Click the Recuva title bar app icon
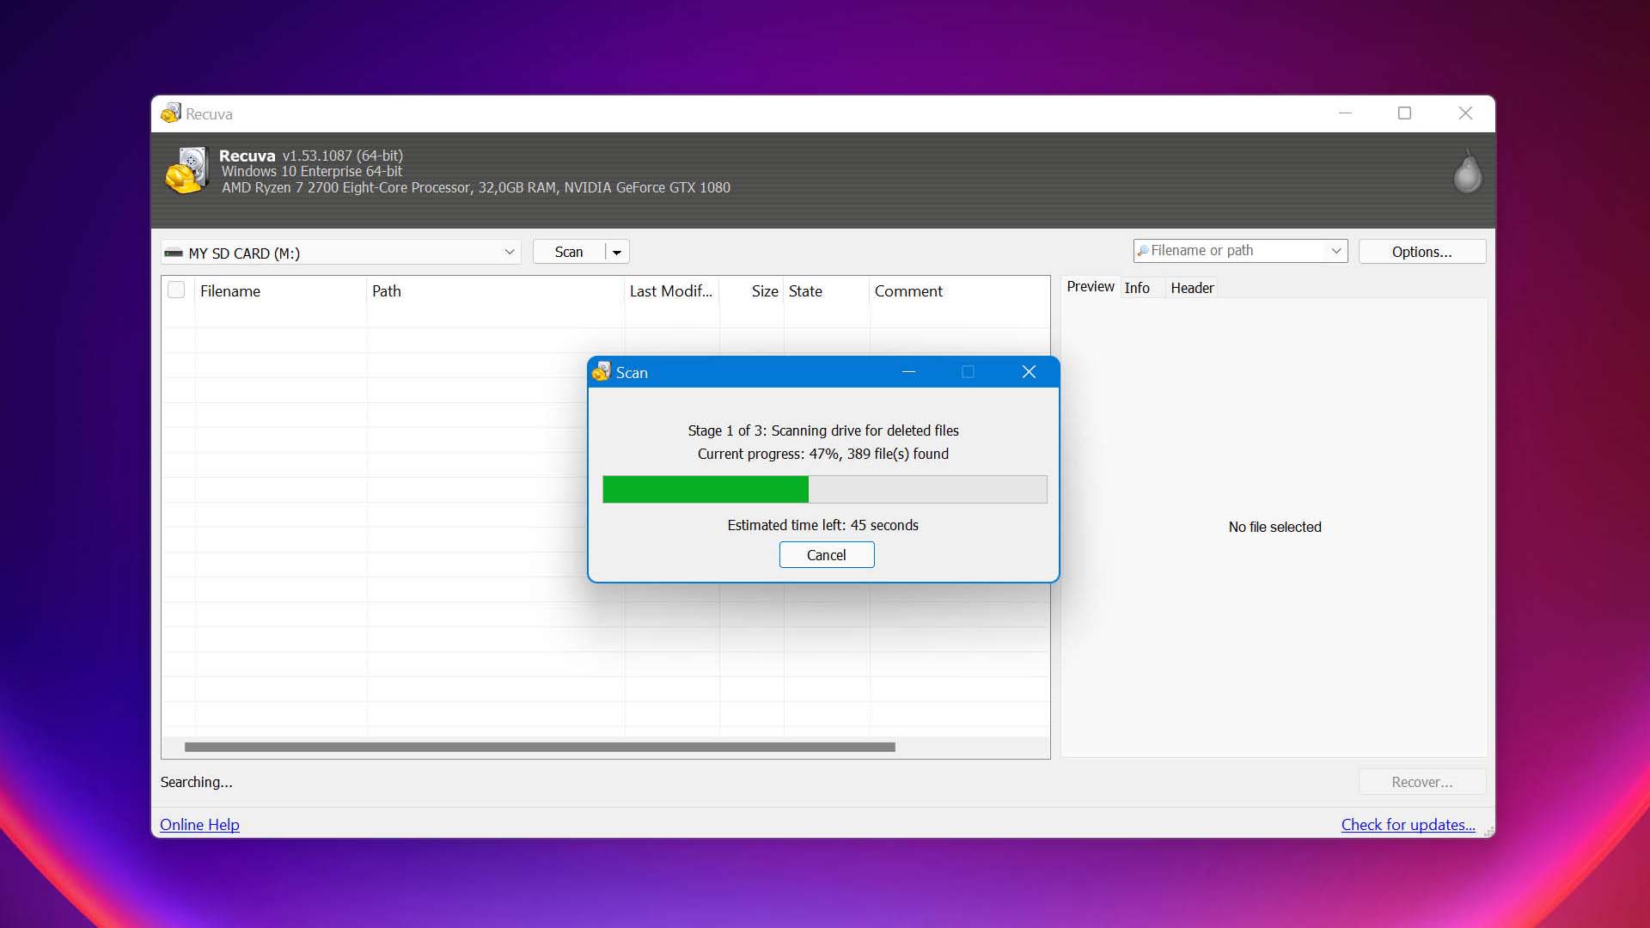Viewport: 1650px width, 928px height. [x=171, y=113]
